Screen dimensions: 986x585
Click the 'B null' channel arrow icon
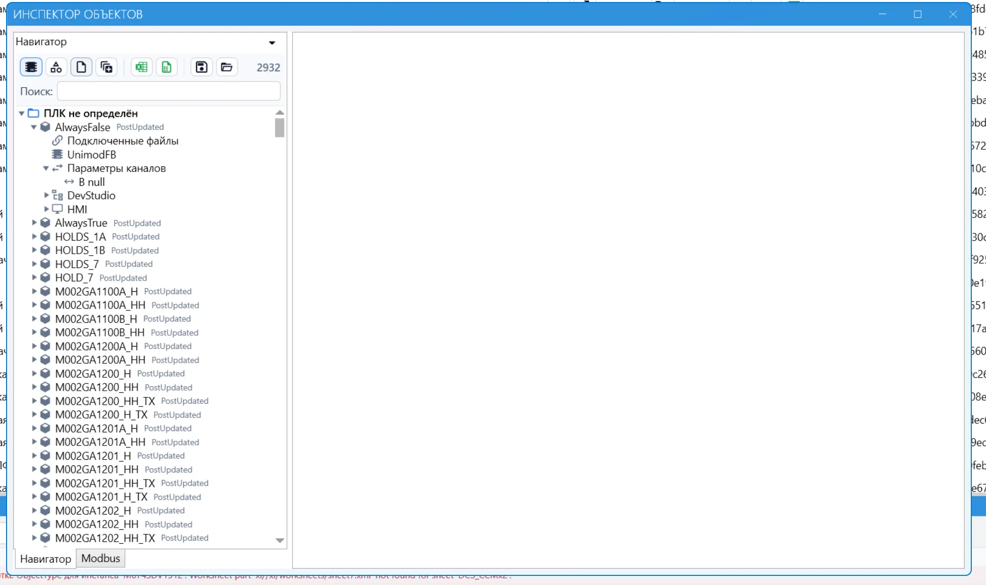click(x=70, y=182)
